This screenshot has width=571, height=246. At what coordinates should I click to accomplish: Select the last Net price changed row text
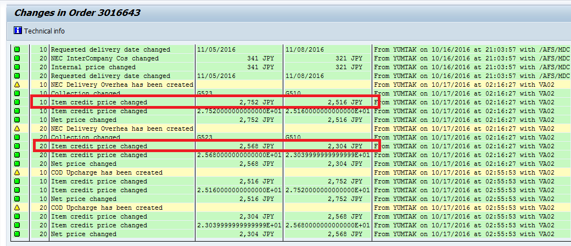(x=83, y=234)
